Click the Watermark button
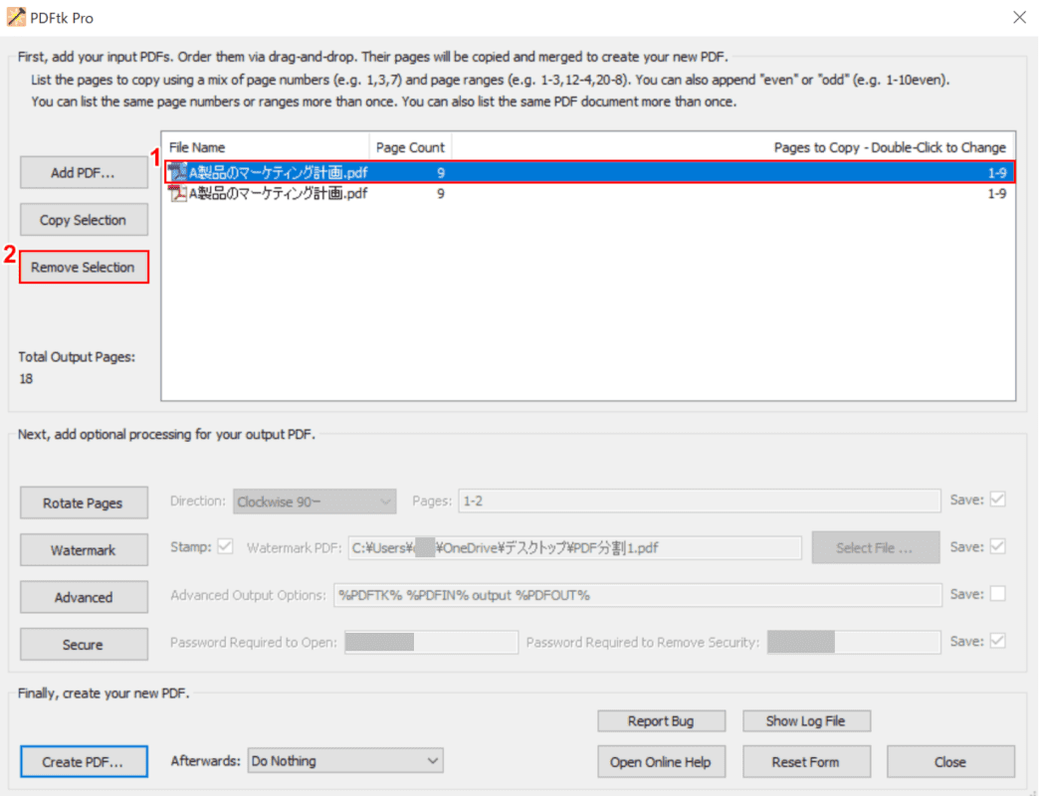The width and height of the screenshot is (1039, 796). click(84, 550)
